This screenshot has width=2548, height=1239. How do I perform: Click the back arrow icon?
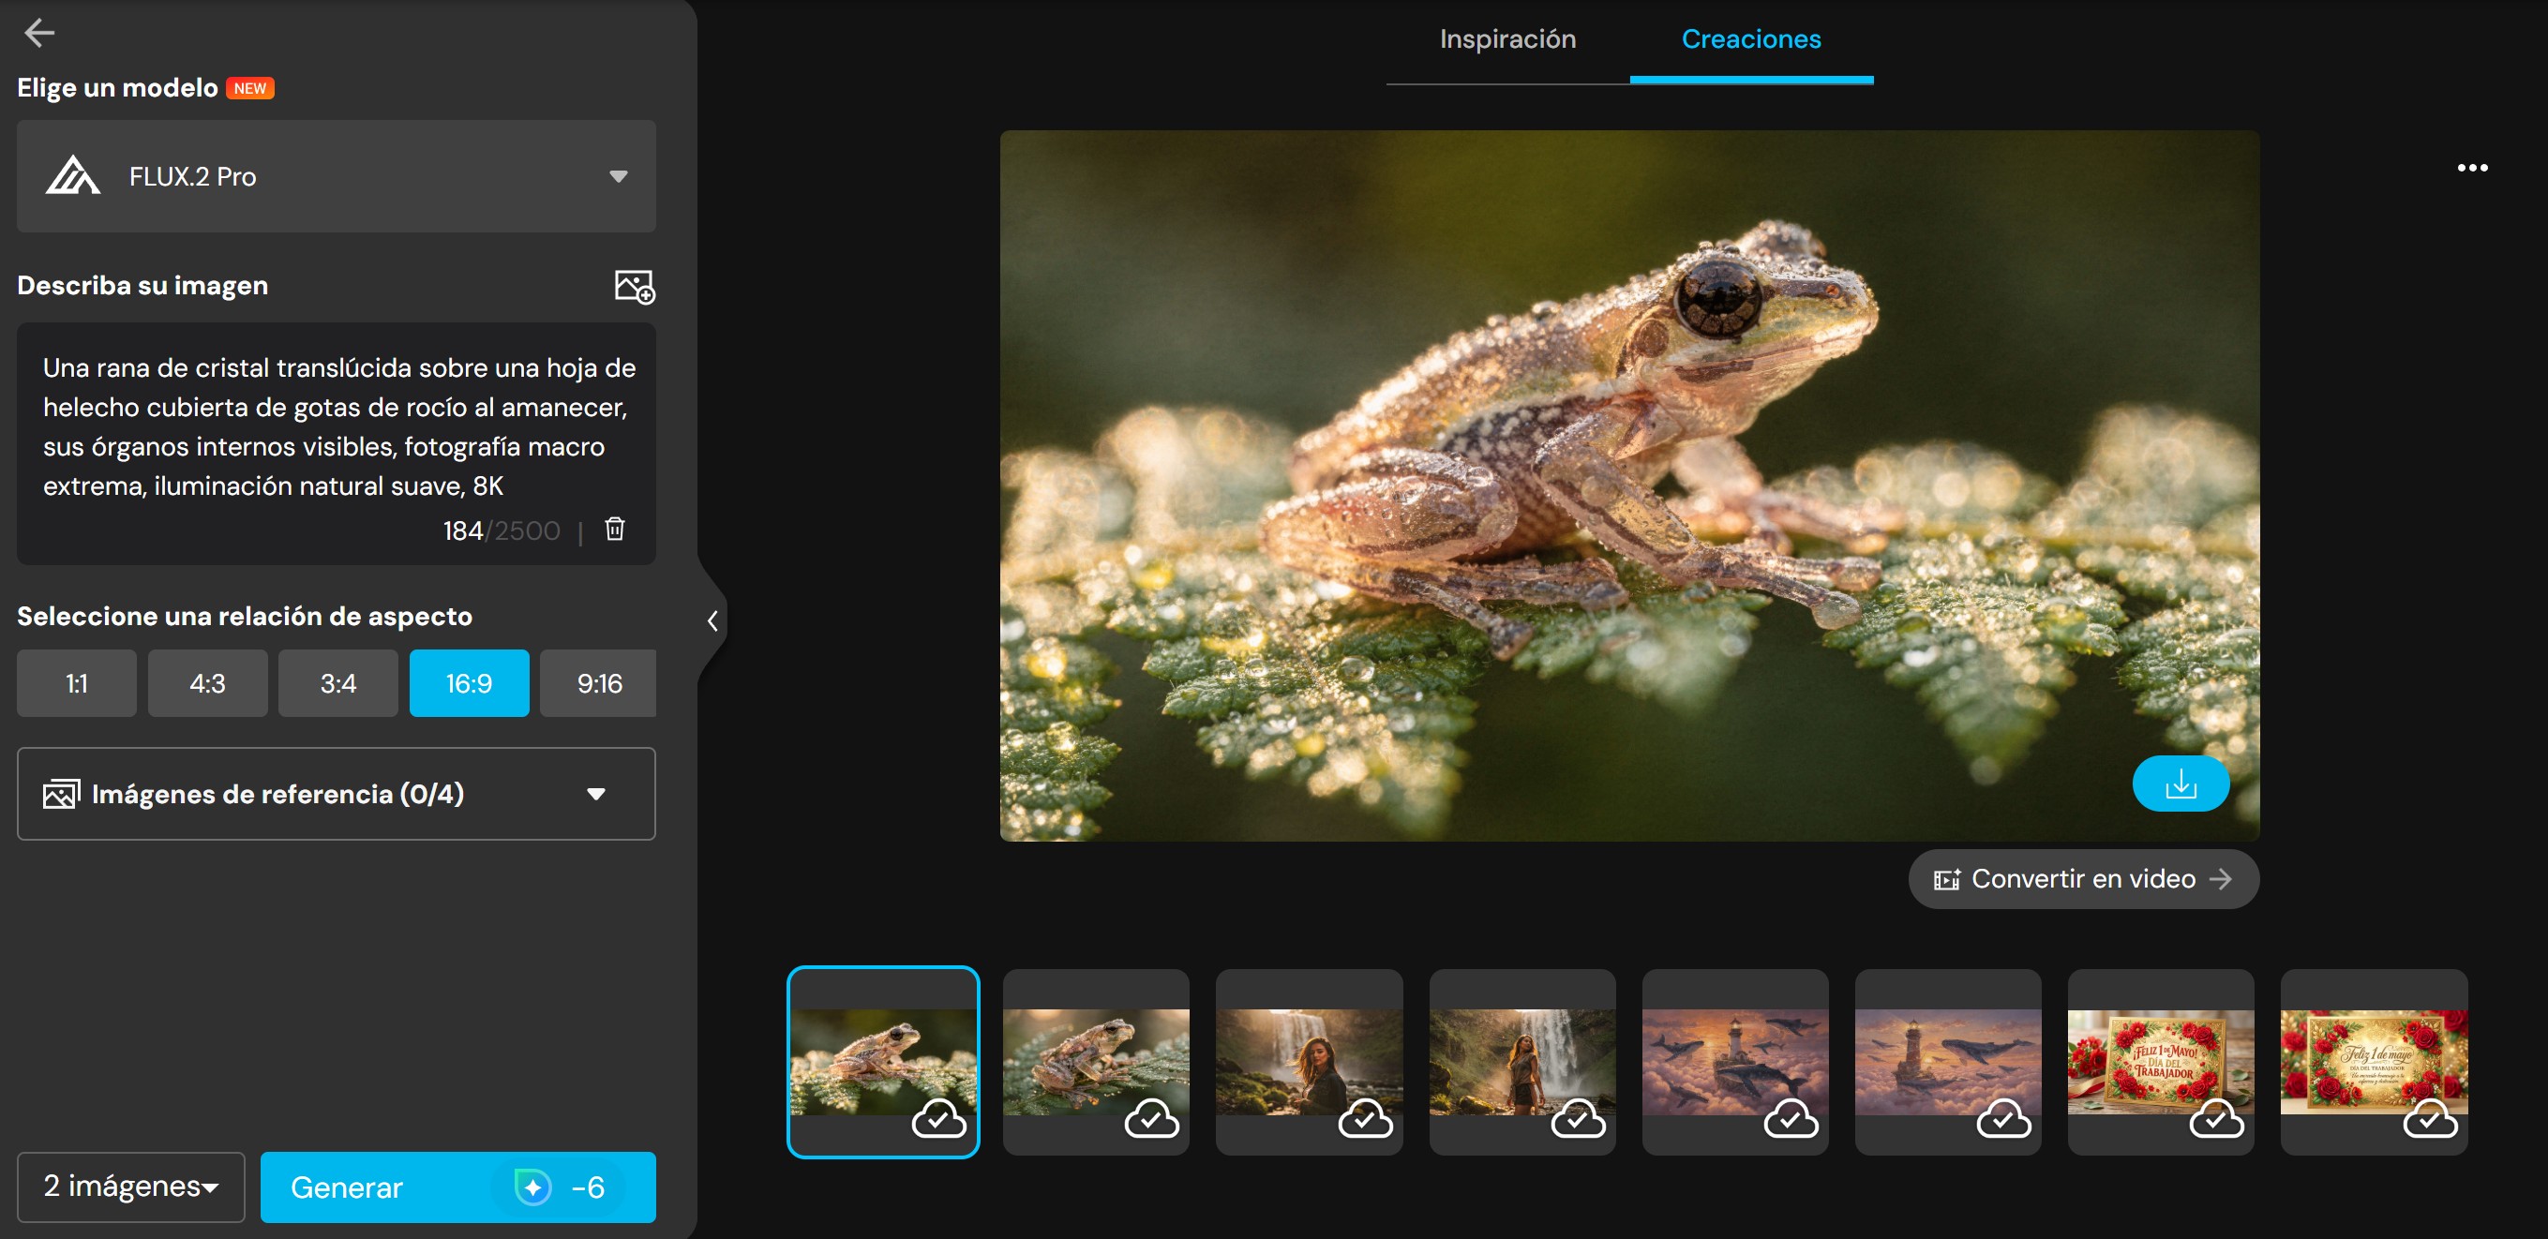coord(39,33)
